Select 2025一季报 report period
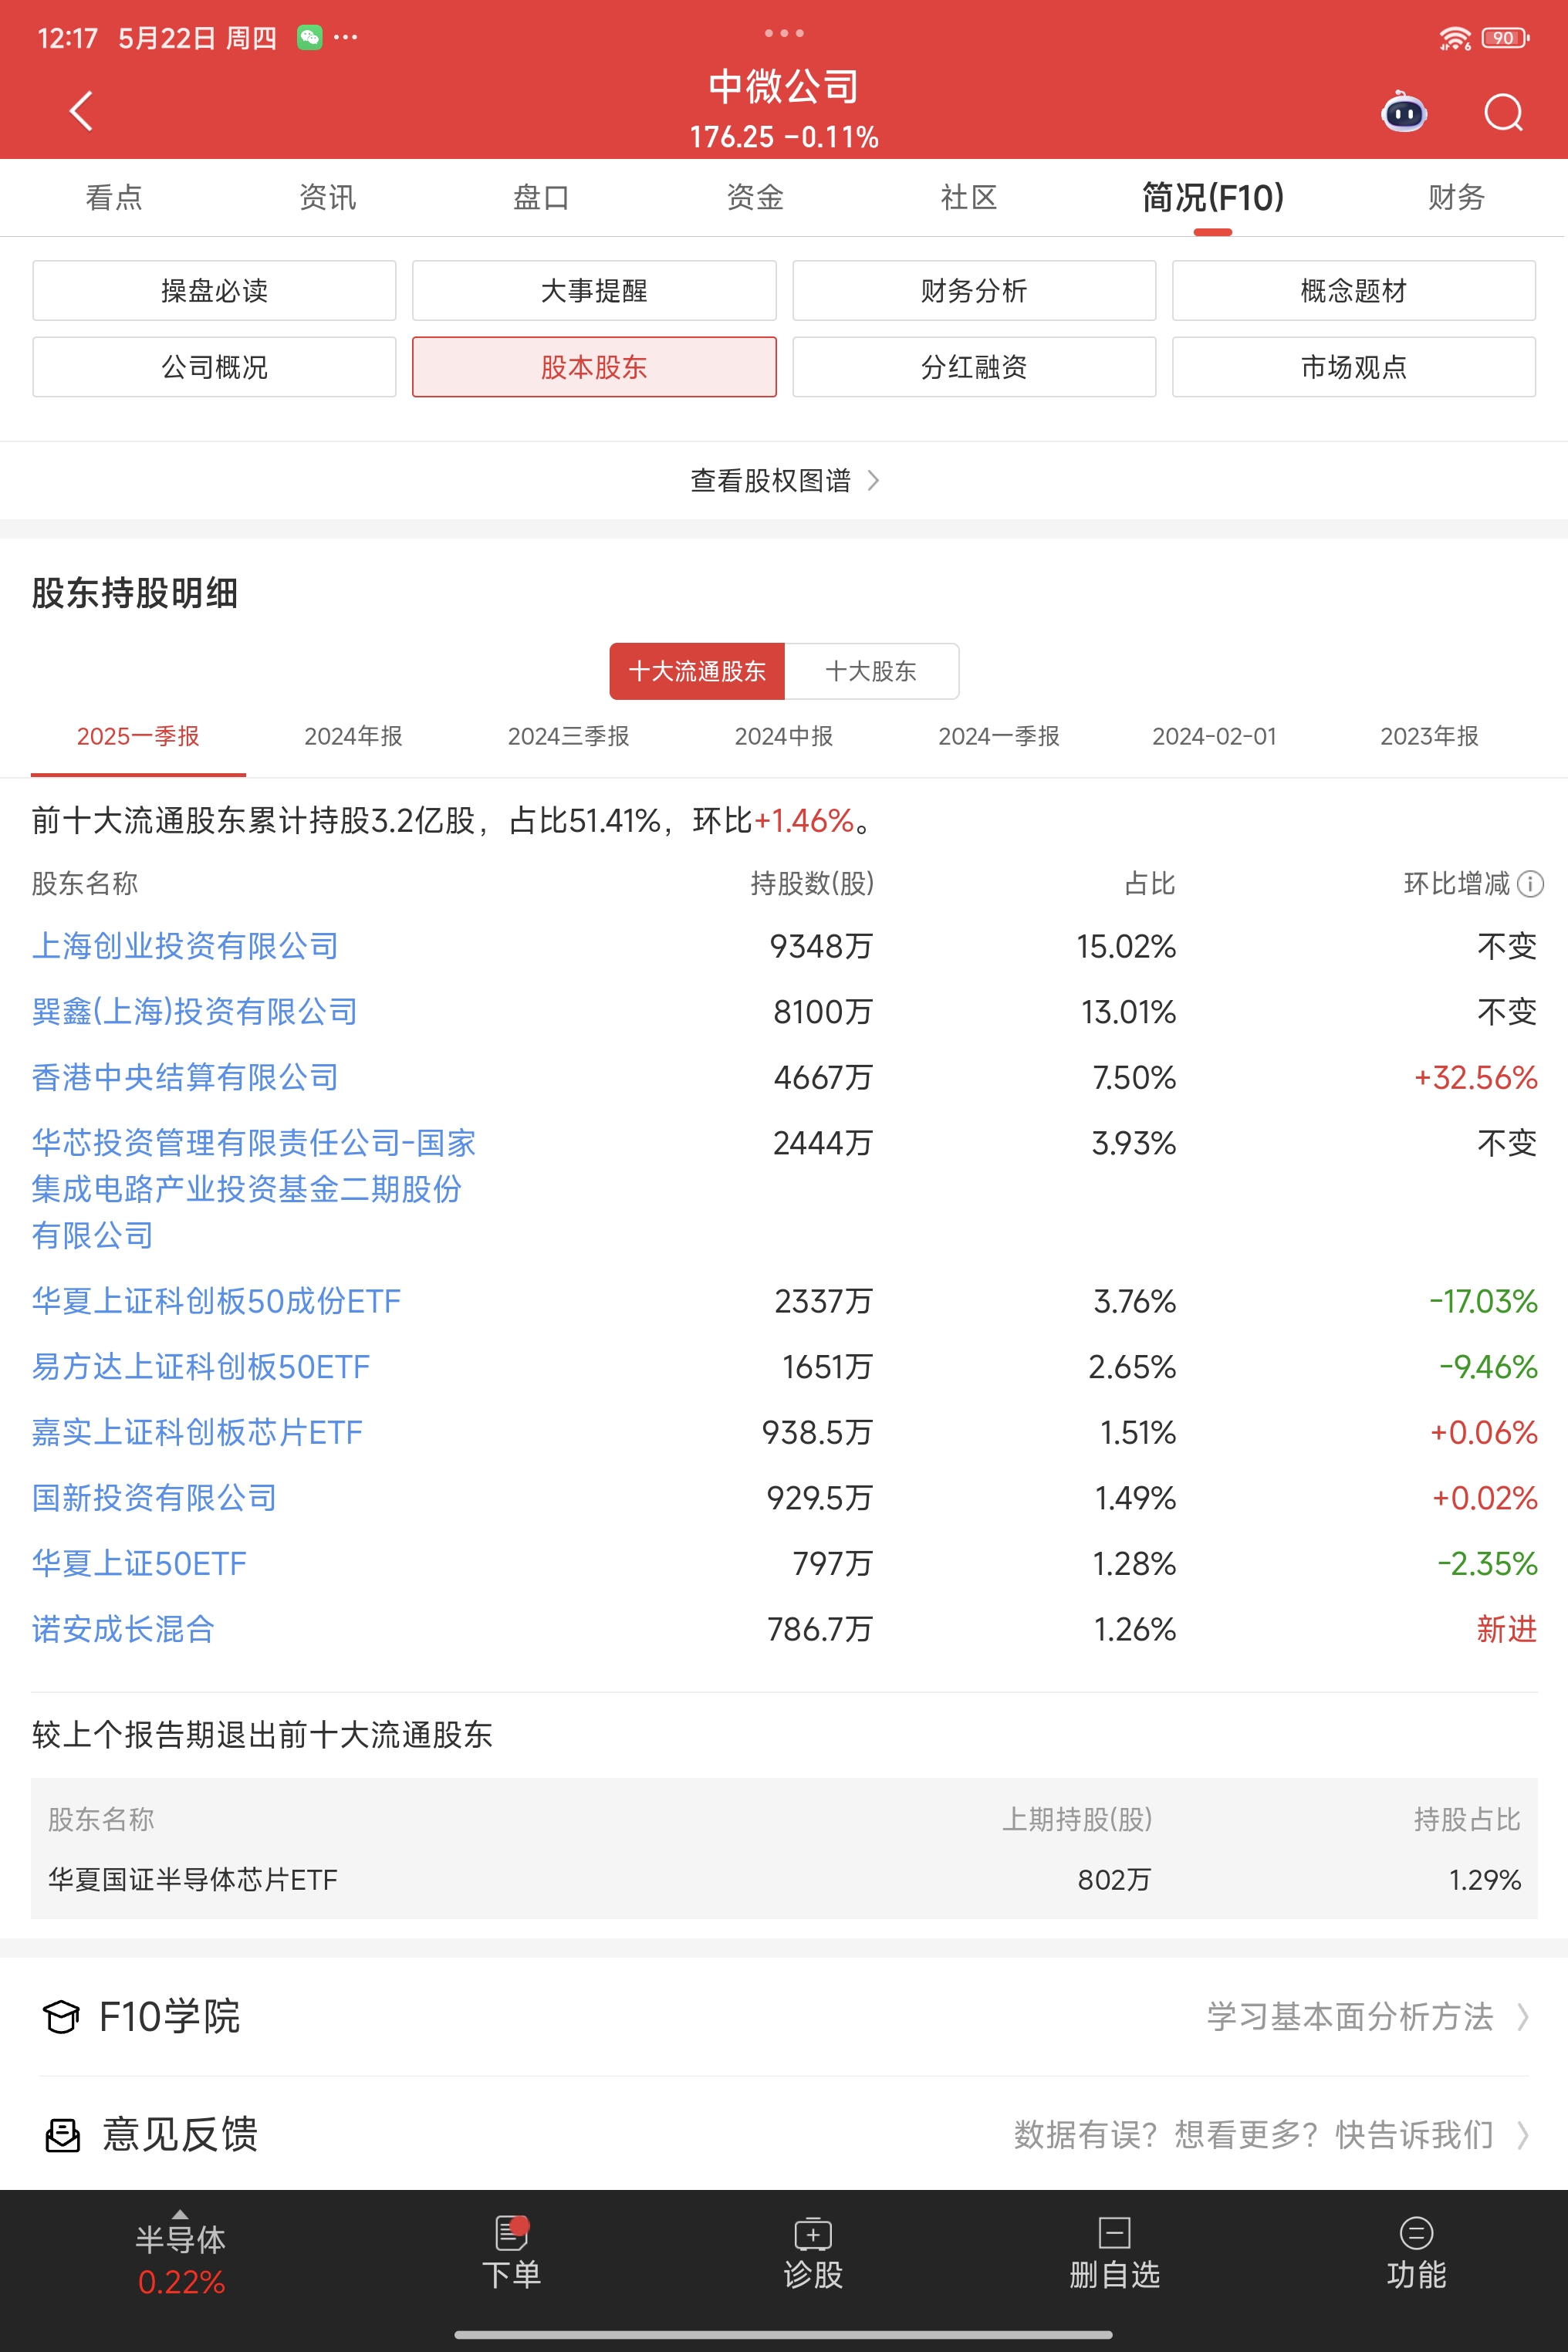 coord(138,736)
